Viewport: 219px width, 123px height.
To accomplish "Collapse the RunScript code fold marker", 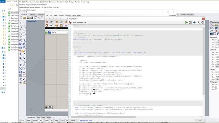I will point(72,53).
